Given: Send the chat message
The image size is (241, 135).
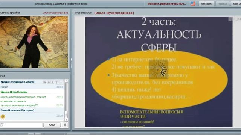Looking at the screenshot, I should (x=52, y=125).
